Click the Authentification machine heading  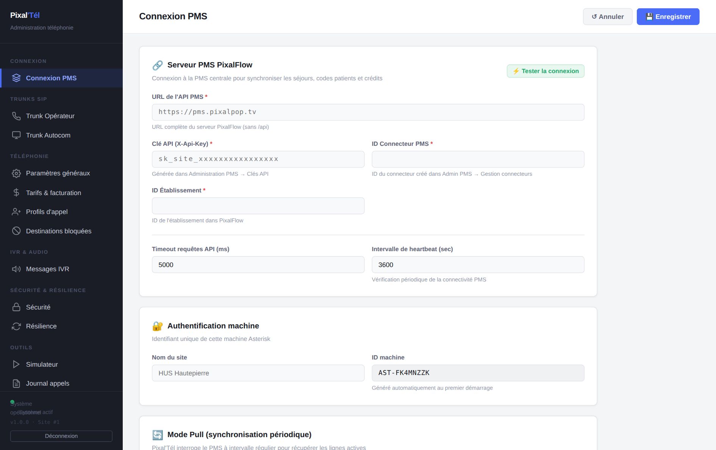[213, 326]
